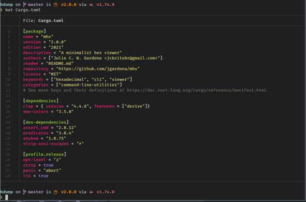306x202 pixels.
Task: Select the "mhv" name value
Action: pyautogui.click(x=47, y=36)
